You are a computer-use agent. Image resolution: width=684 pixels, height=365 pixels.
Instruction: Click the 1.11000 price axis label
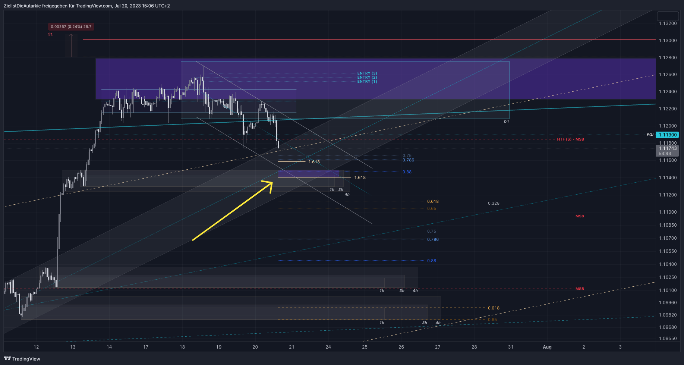(x=668, y=212)
